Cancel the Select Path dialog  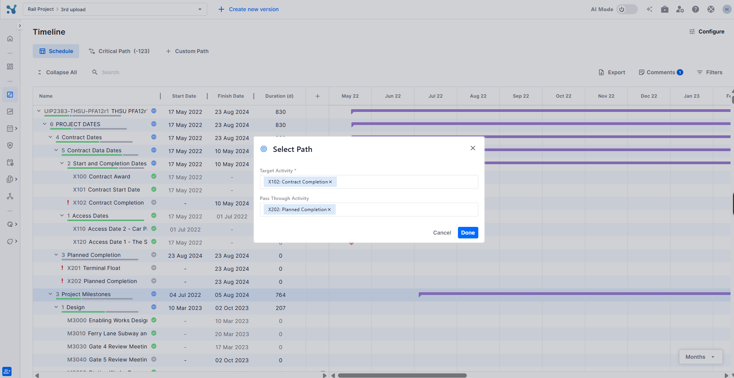(x=442, y=233)
